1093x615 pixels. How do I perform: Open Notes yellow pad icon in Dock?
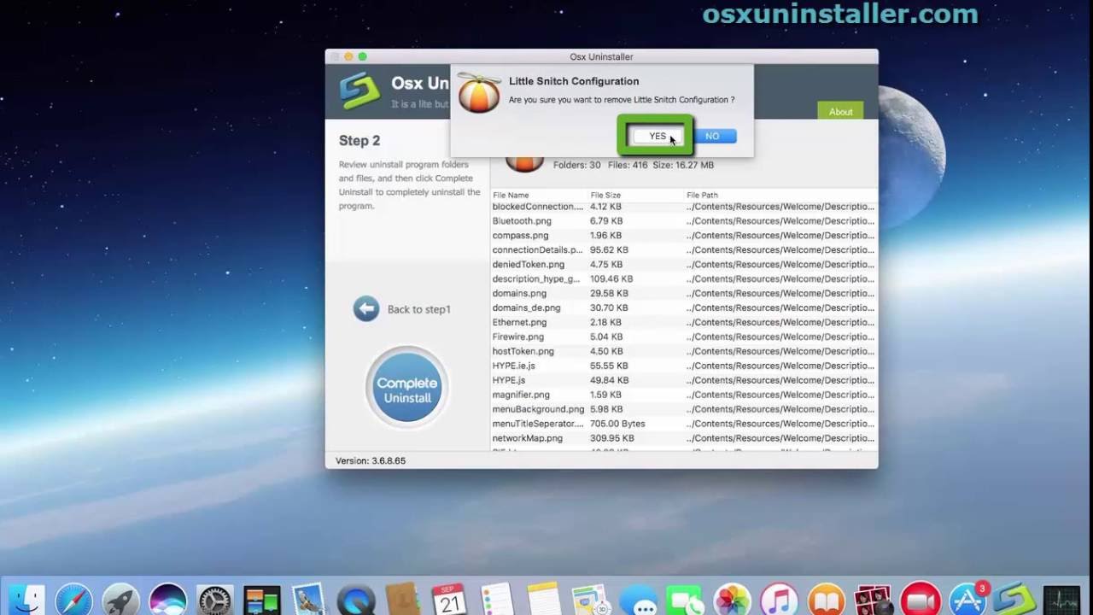543,600
